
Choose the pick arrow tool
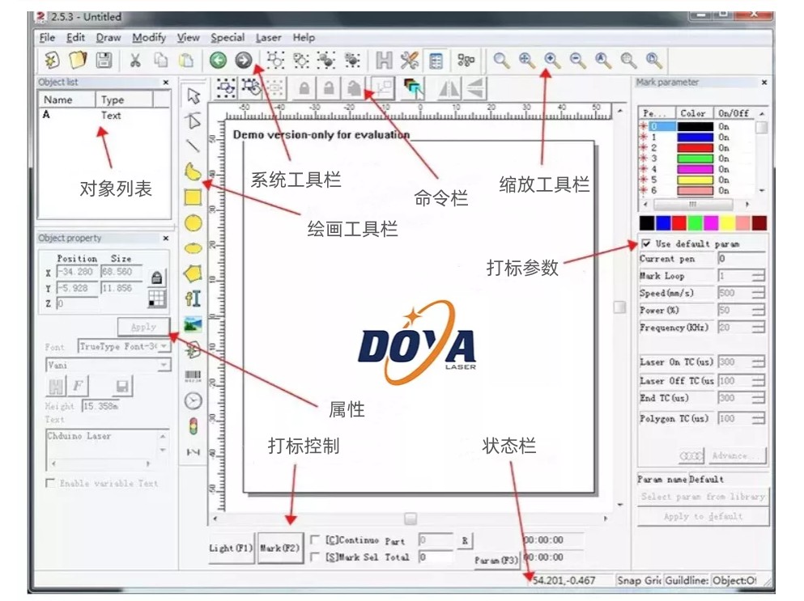coord(193,95)
